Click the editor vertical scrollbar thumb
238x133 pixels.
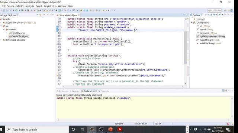point(186,48)
